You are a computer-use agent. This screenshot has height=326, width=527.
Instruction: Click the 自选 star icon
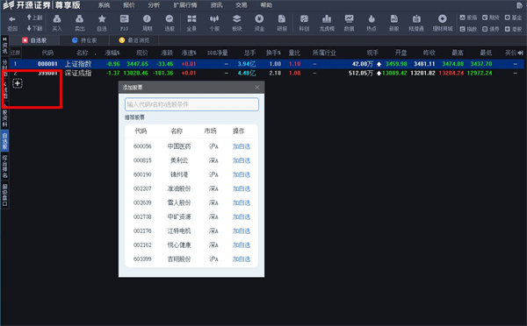(x=102, y=19)
